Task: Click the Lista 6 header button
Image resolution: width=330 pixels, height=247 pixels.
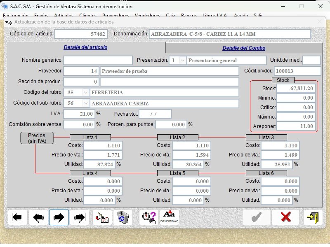Action: pyautogui.click(x=266, y=173)
